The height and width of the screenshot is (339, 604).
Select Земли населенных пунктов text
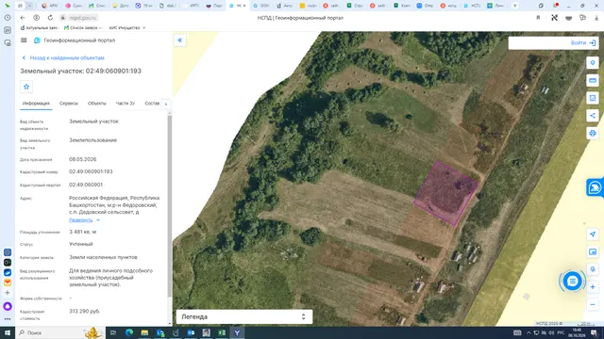pyautogui.click(x=103, y=257)
